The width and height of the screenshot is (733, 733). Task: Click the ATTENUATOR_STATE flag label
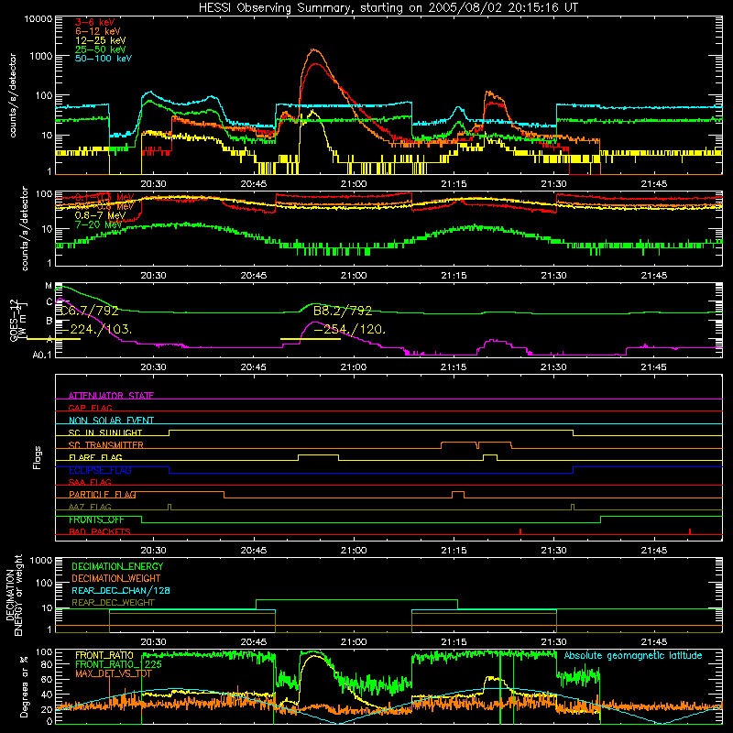(x=111, y=396)
